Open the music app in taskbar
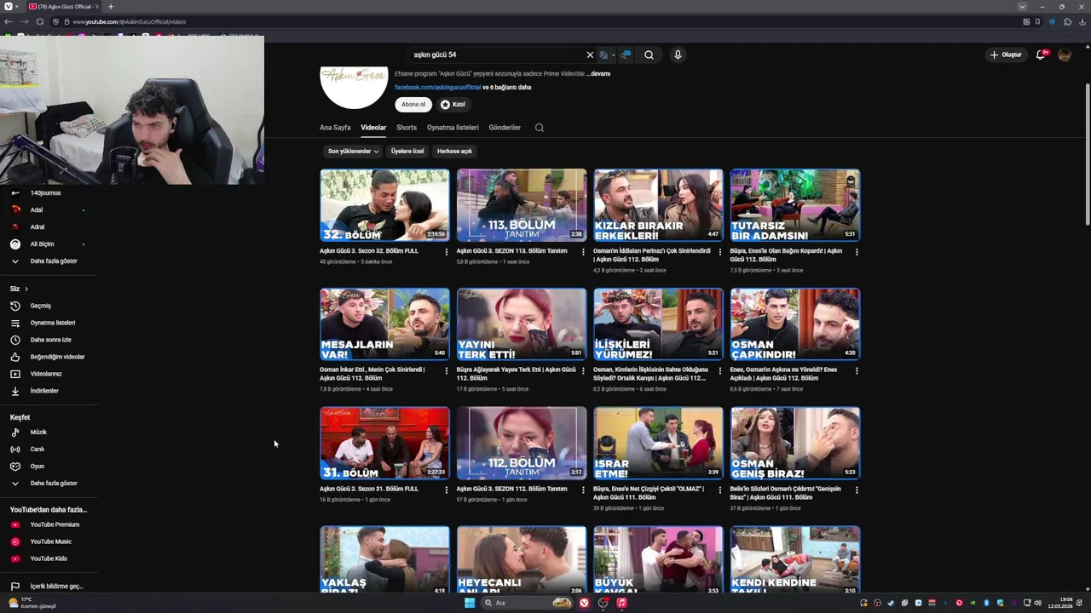 click(621, 603)
